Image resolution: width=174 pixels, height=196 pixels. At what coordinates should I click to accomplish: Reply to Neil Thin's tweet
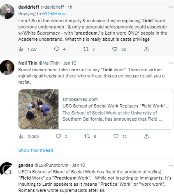[58, 136]
